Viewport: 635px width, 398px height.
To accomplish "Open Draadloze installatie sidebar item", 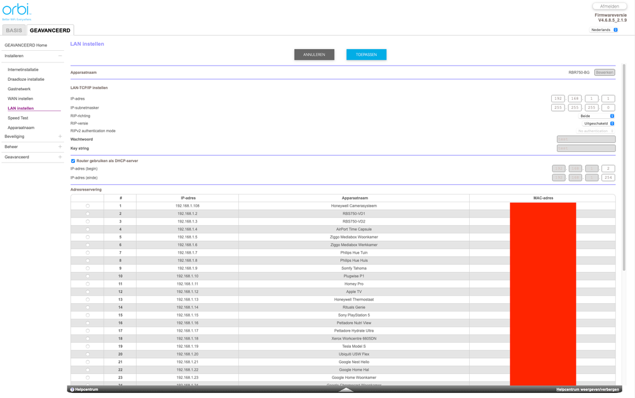I will coord(26,79).
